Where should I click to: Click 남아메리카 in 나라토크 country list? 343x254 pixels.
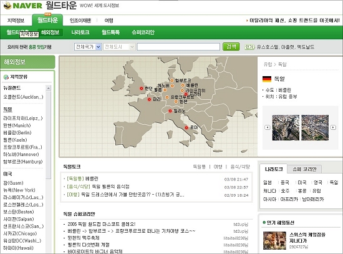(313, 199)
